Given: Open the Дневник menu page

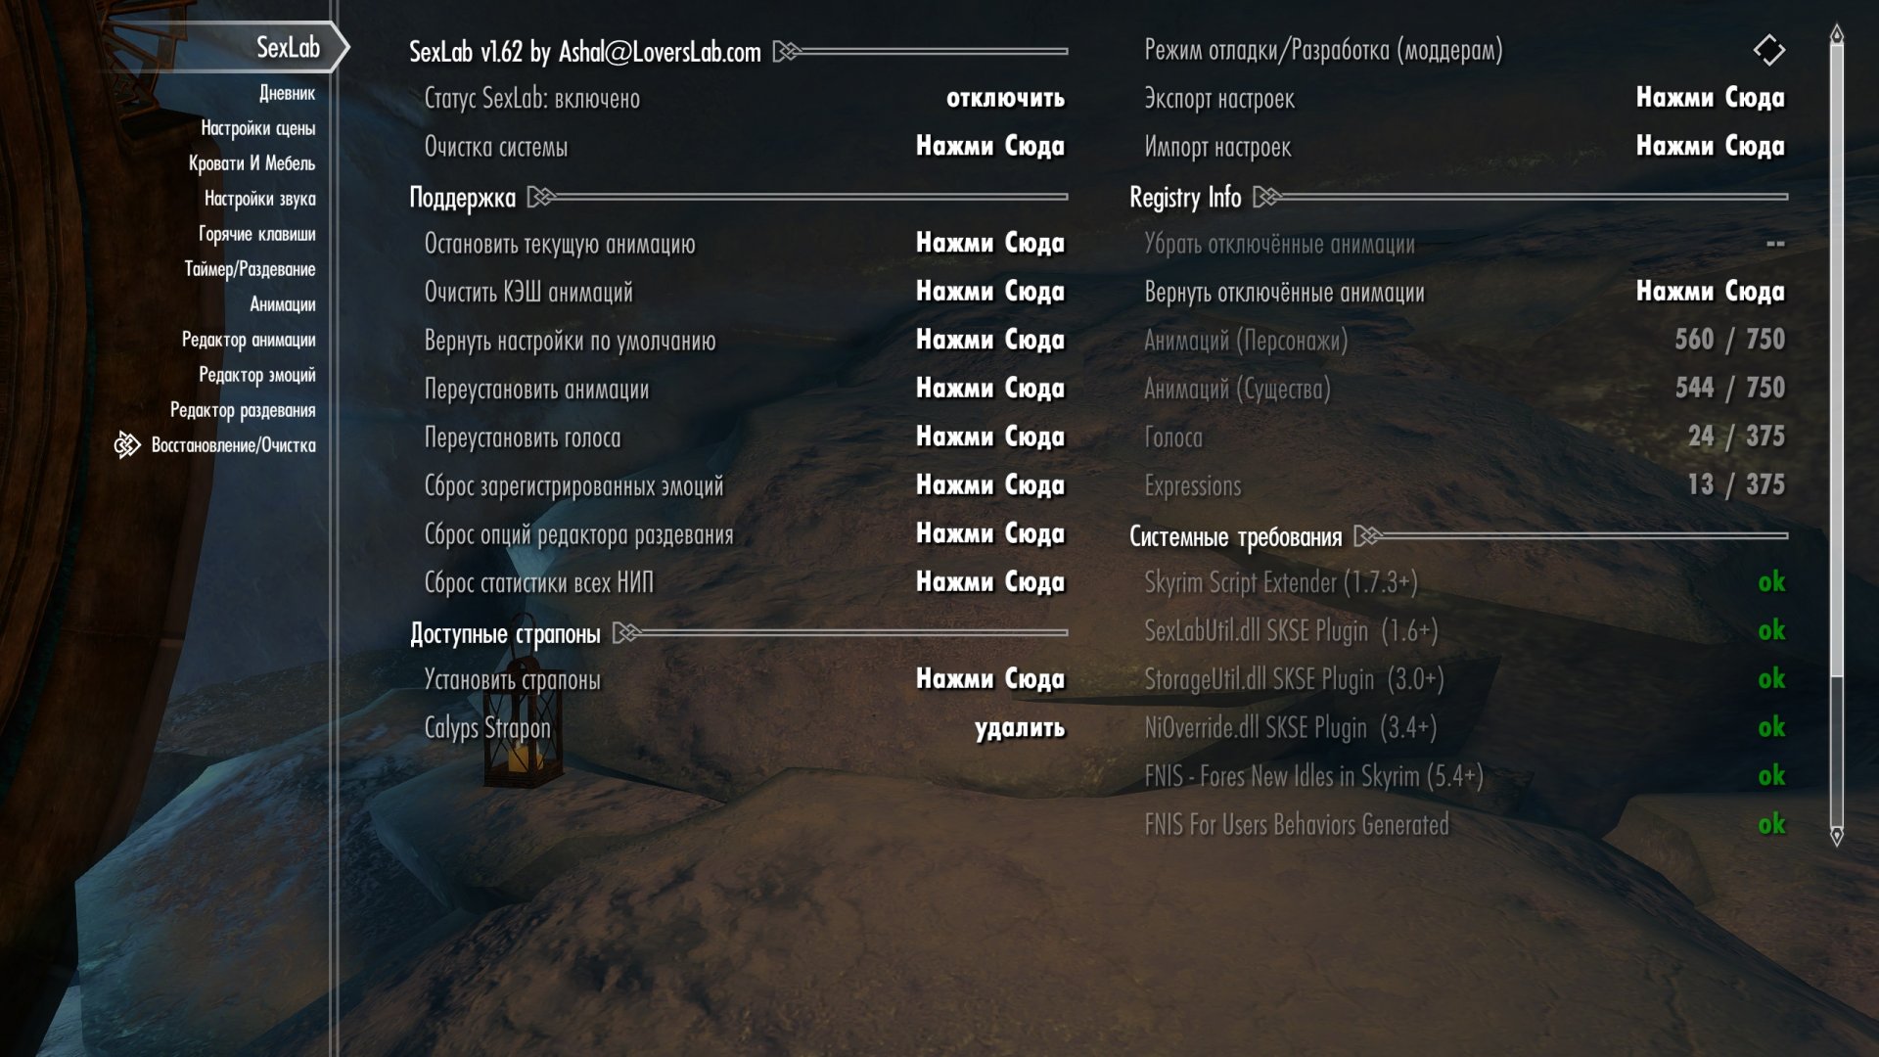Looking at the screenshot, I should pyautogui.click(x=287, y=94).
